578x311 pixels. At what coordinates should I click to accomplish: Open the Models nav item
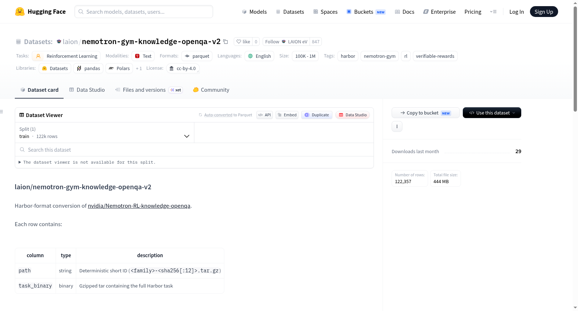pos(254,12)
